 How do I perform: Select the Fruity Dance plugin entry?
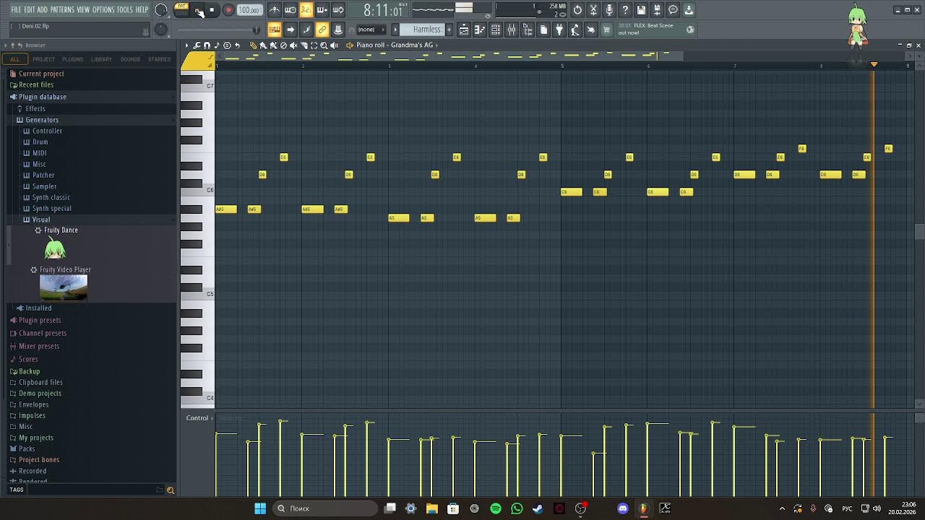pos(61,230)
